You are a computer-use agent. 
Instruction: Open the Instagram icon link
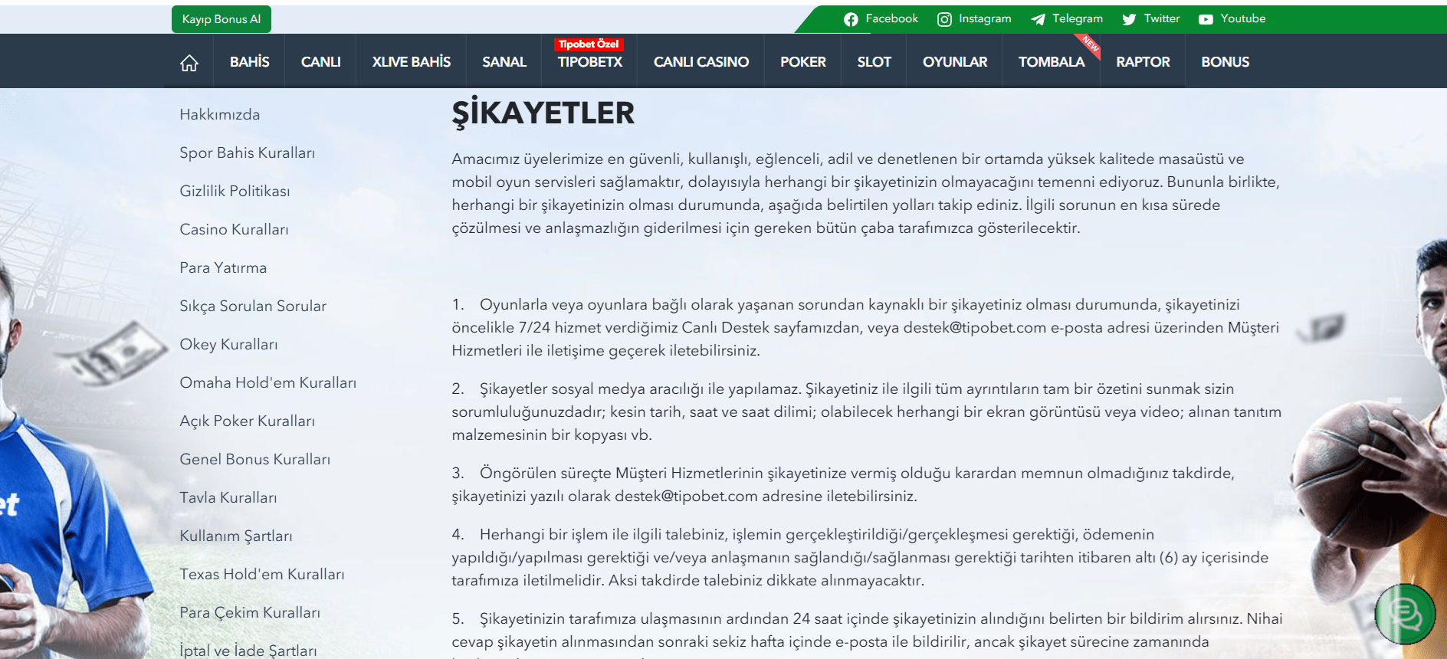pos(944,19)
